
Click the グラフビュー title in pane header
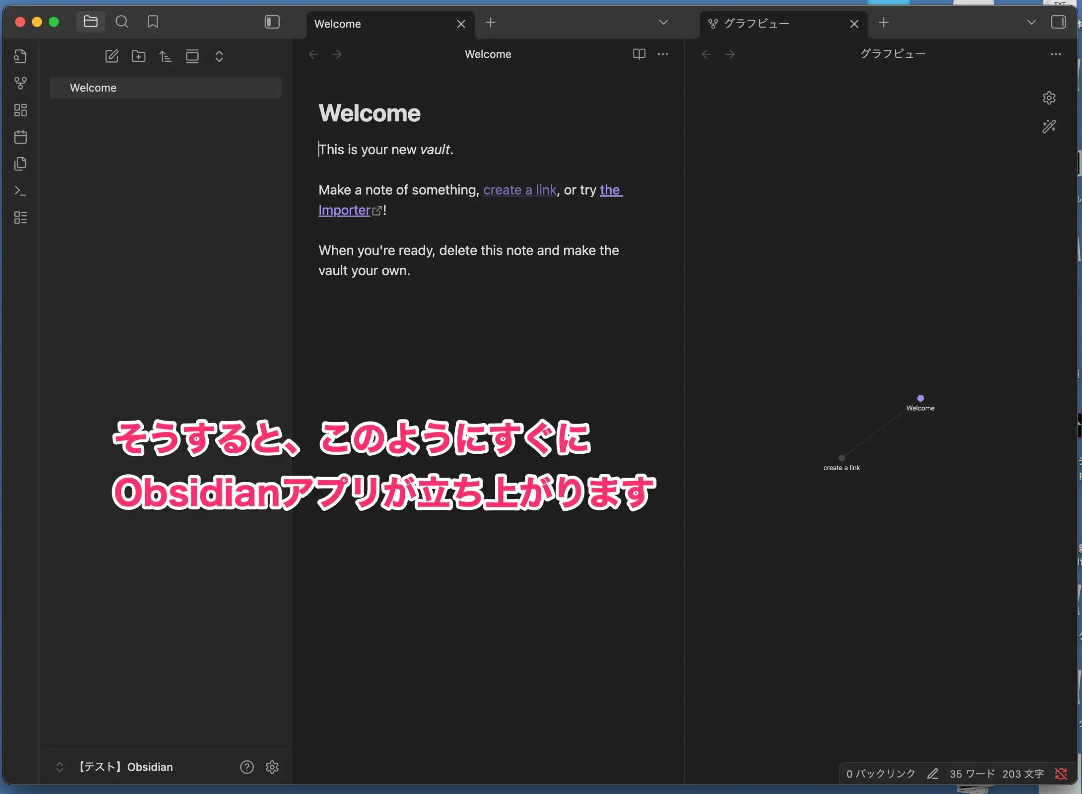(x=892, y=54)
